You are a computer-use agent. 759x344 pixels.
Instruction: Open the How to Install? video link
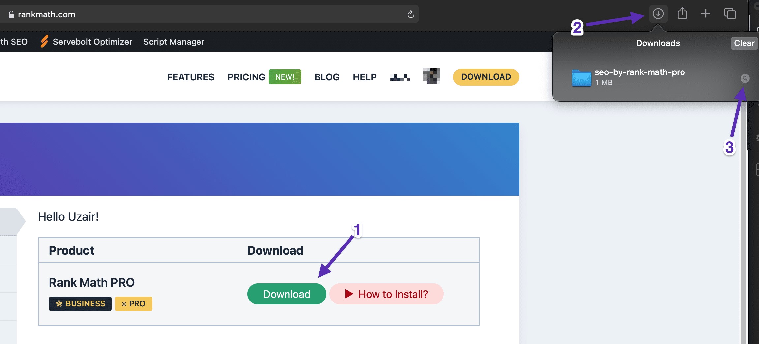pyautogui.click(x=386, y=294)
